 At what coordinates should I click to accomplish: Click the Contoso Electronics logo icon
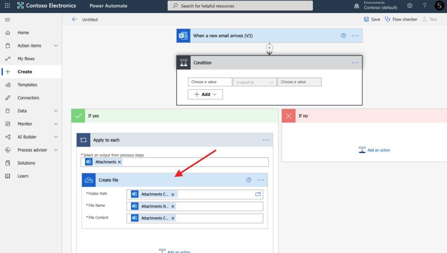tap(20, 5)
